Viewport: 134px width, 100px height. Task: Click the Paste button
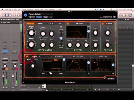click(x=51, y=17)
